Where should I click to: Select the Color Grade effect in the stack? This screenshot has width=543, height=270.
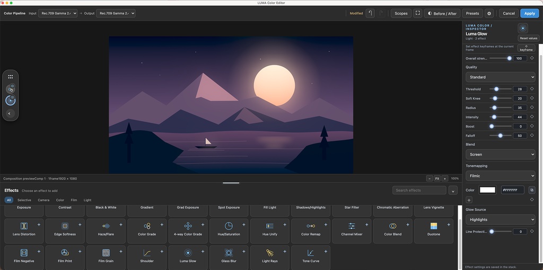pos(10,89)
